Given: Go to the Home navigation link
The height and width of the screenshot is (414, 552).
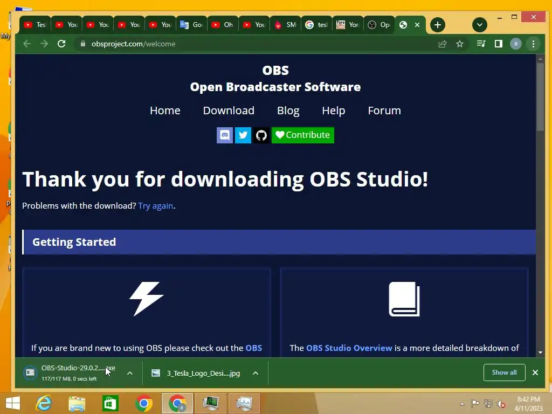Looking at the screenshot, I should point(165,111).
